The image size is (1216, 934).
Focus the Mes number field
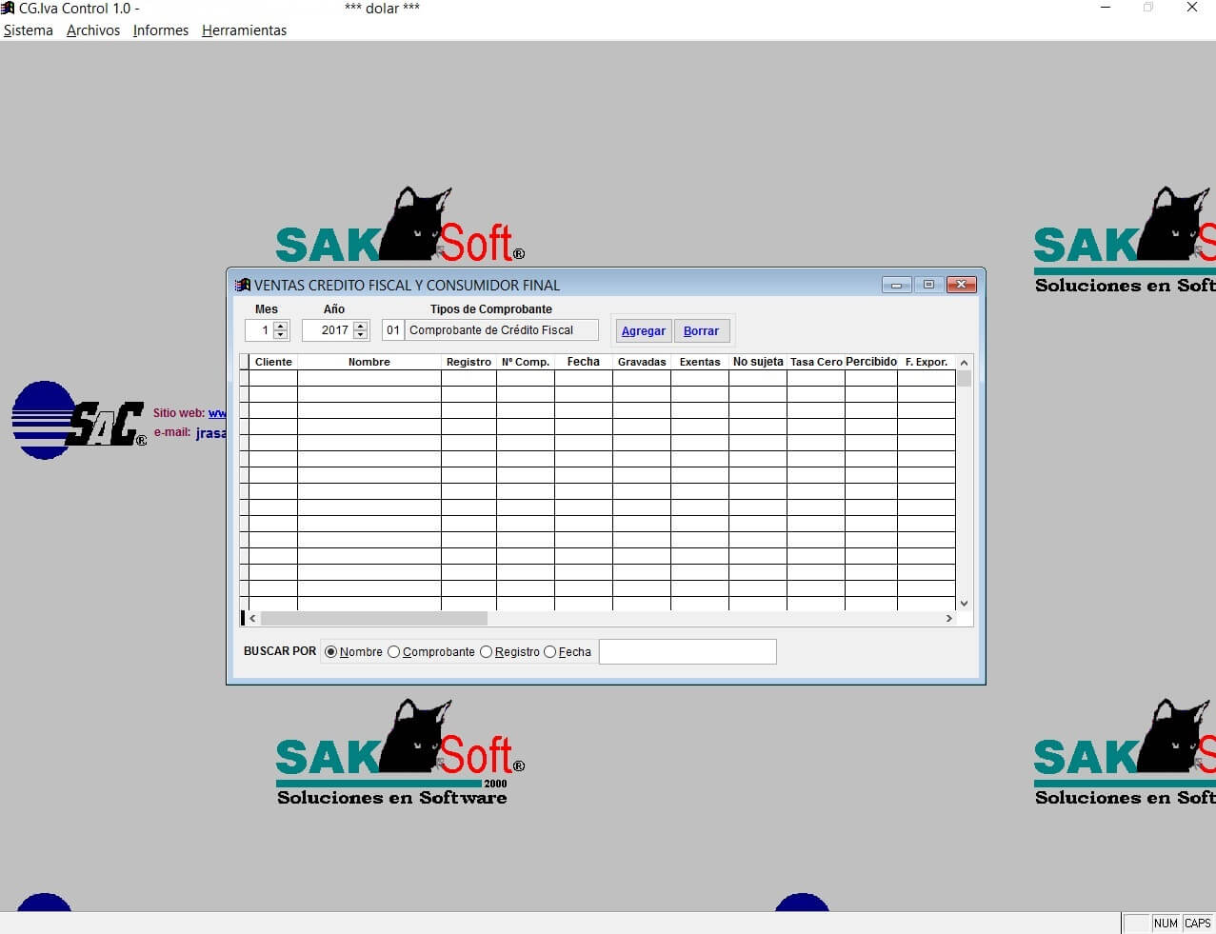(x=259, y=330)
